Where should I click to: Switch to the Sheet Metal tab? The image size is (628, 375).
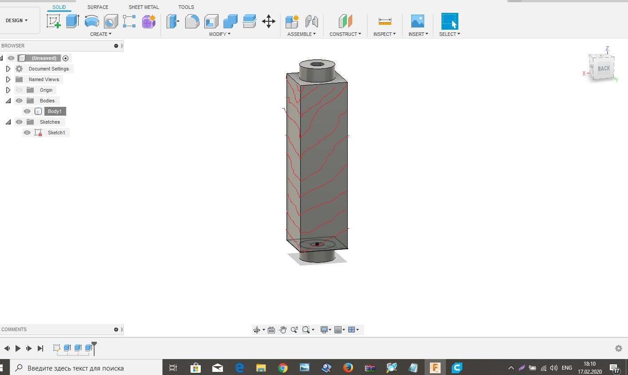[143, 7]
